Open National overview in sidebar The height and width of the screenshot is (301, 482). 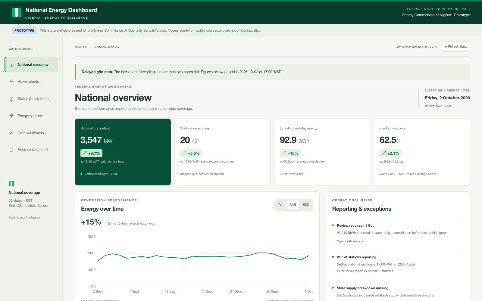pos(31,65)
